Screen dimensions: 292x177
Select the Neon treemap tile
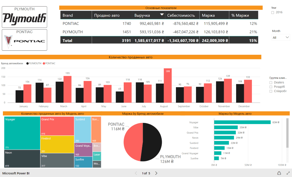22,159
